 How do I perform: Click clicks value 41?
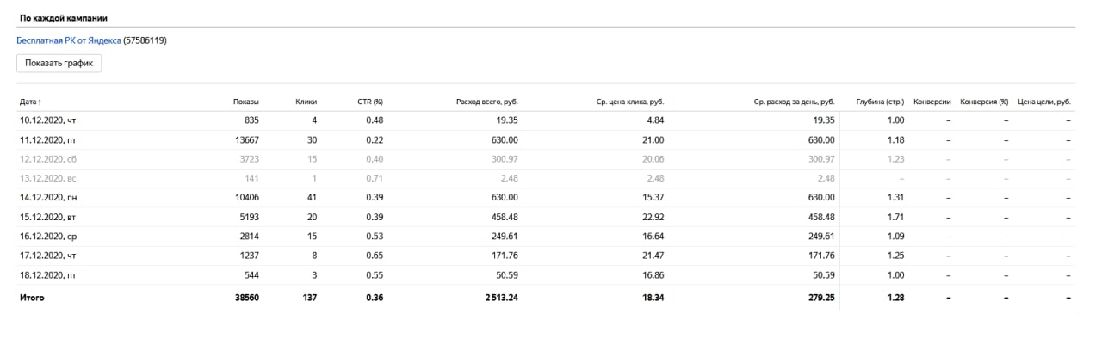pyautogui.click(x=312, y=198)
